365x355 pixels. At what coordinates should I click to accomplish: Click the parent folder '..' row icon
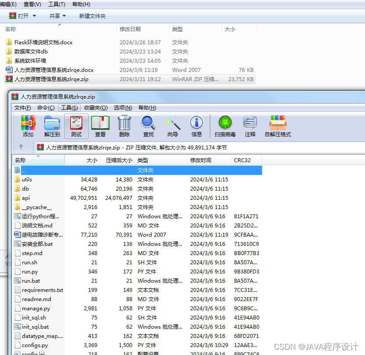pos(17,170)
